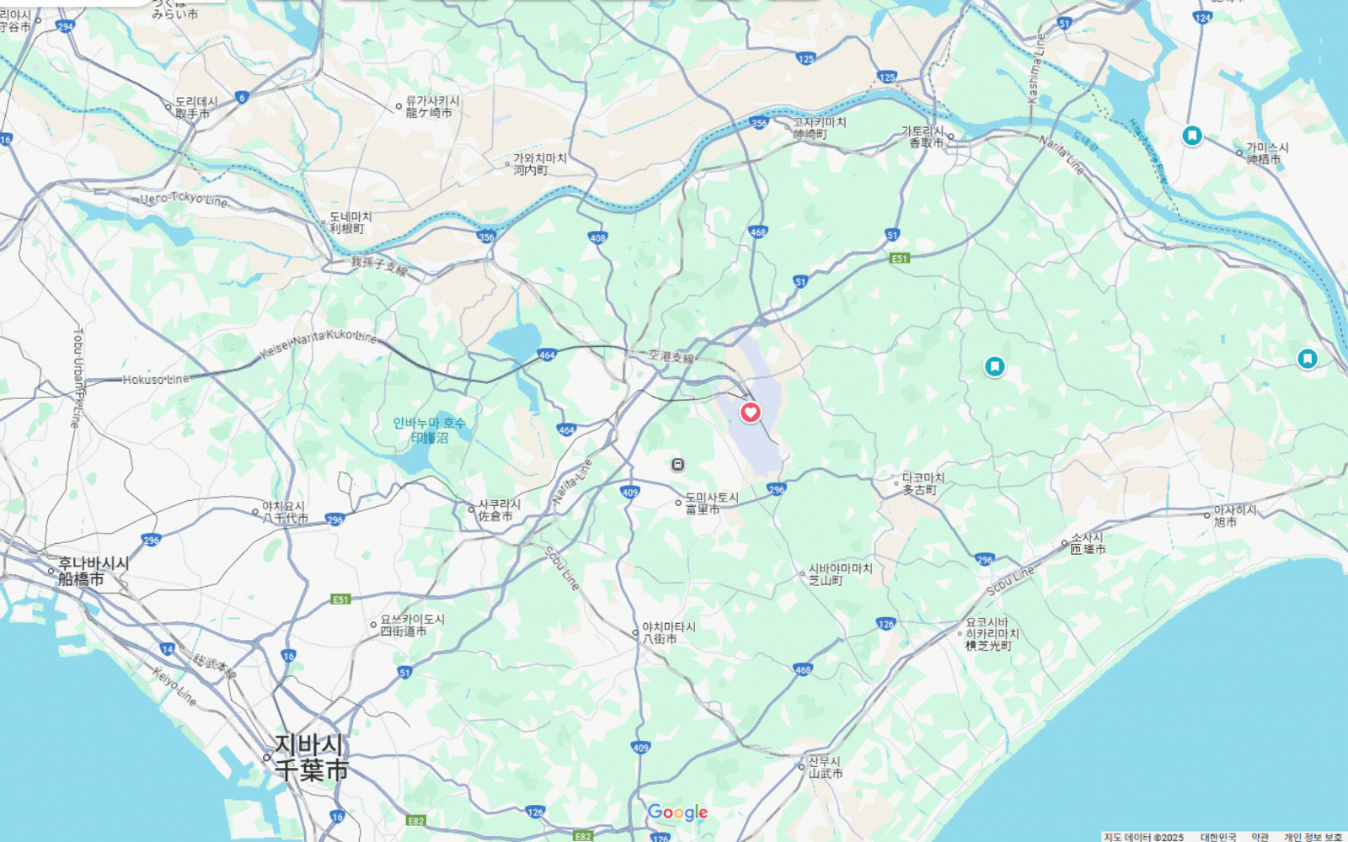Click the 지도 데이터 ©2025 attribution
Viewport: 1348px width, 842px height.
[1143, 837]
